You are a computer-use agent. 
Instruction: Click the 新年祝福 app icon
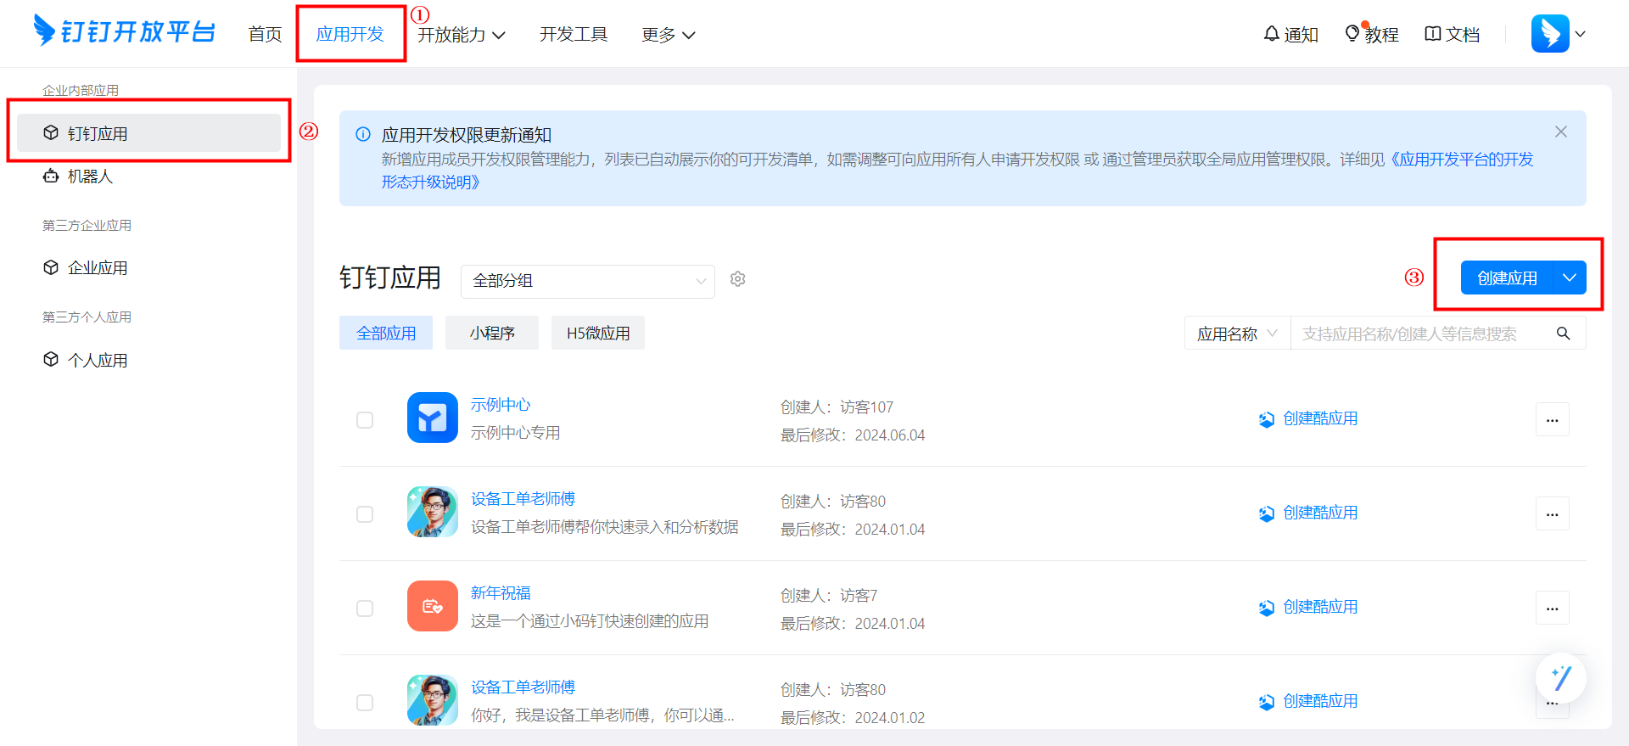433,606
